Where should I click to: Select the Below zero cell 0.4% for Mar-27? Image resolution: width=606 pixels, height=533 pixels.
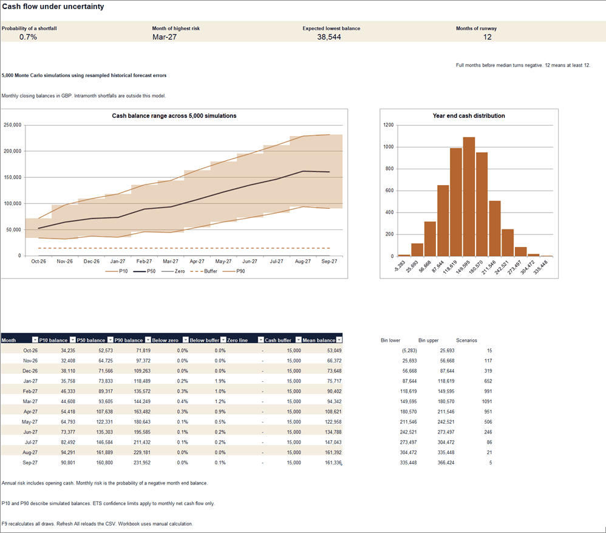pos(182,402)
